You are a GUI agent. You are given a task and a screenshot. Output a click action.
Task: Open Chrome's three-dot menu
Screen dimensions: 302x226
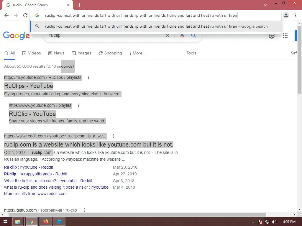click(296, 15)
